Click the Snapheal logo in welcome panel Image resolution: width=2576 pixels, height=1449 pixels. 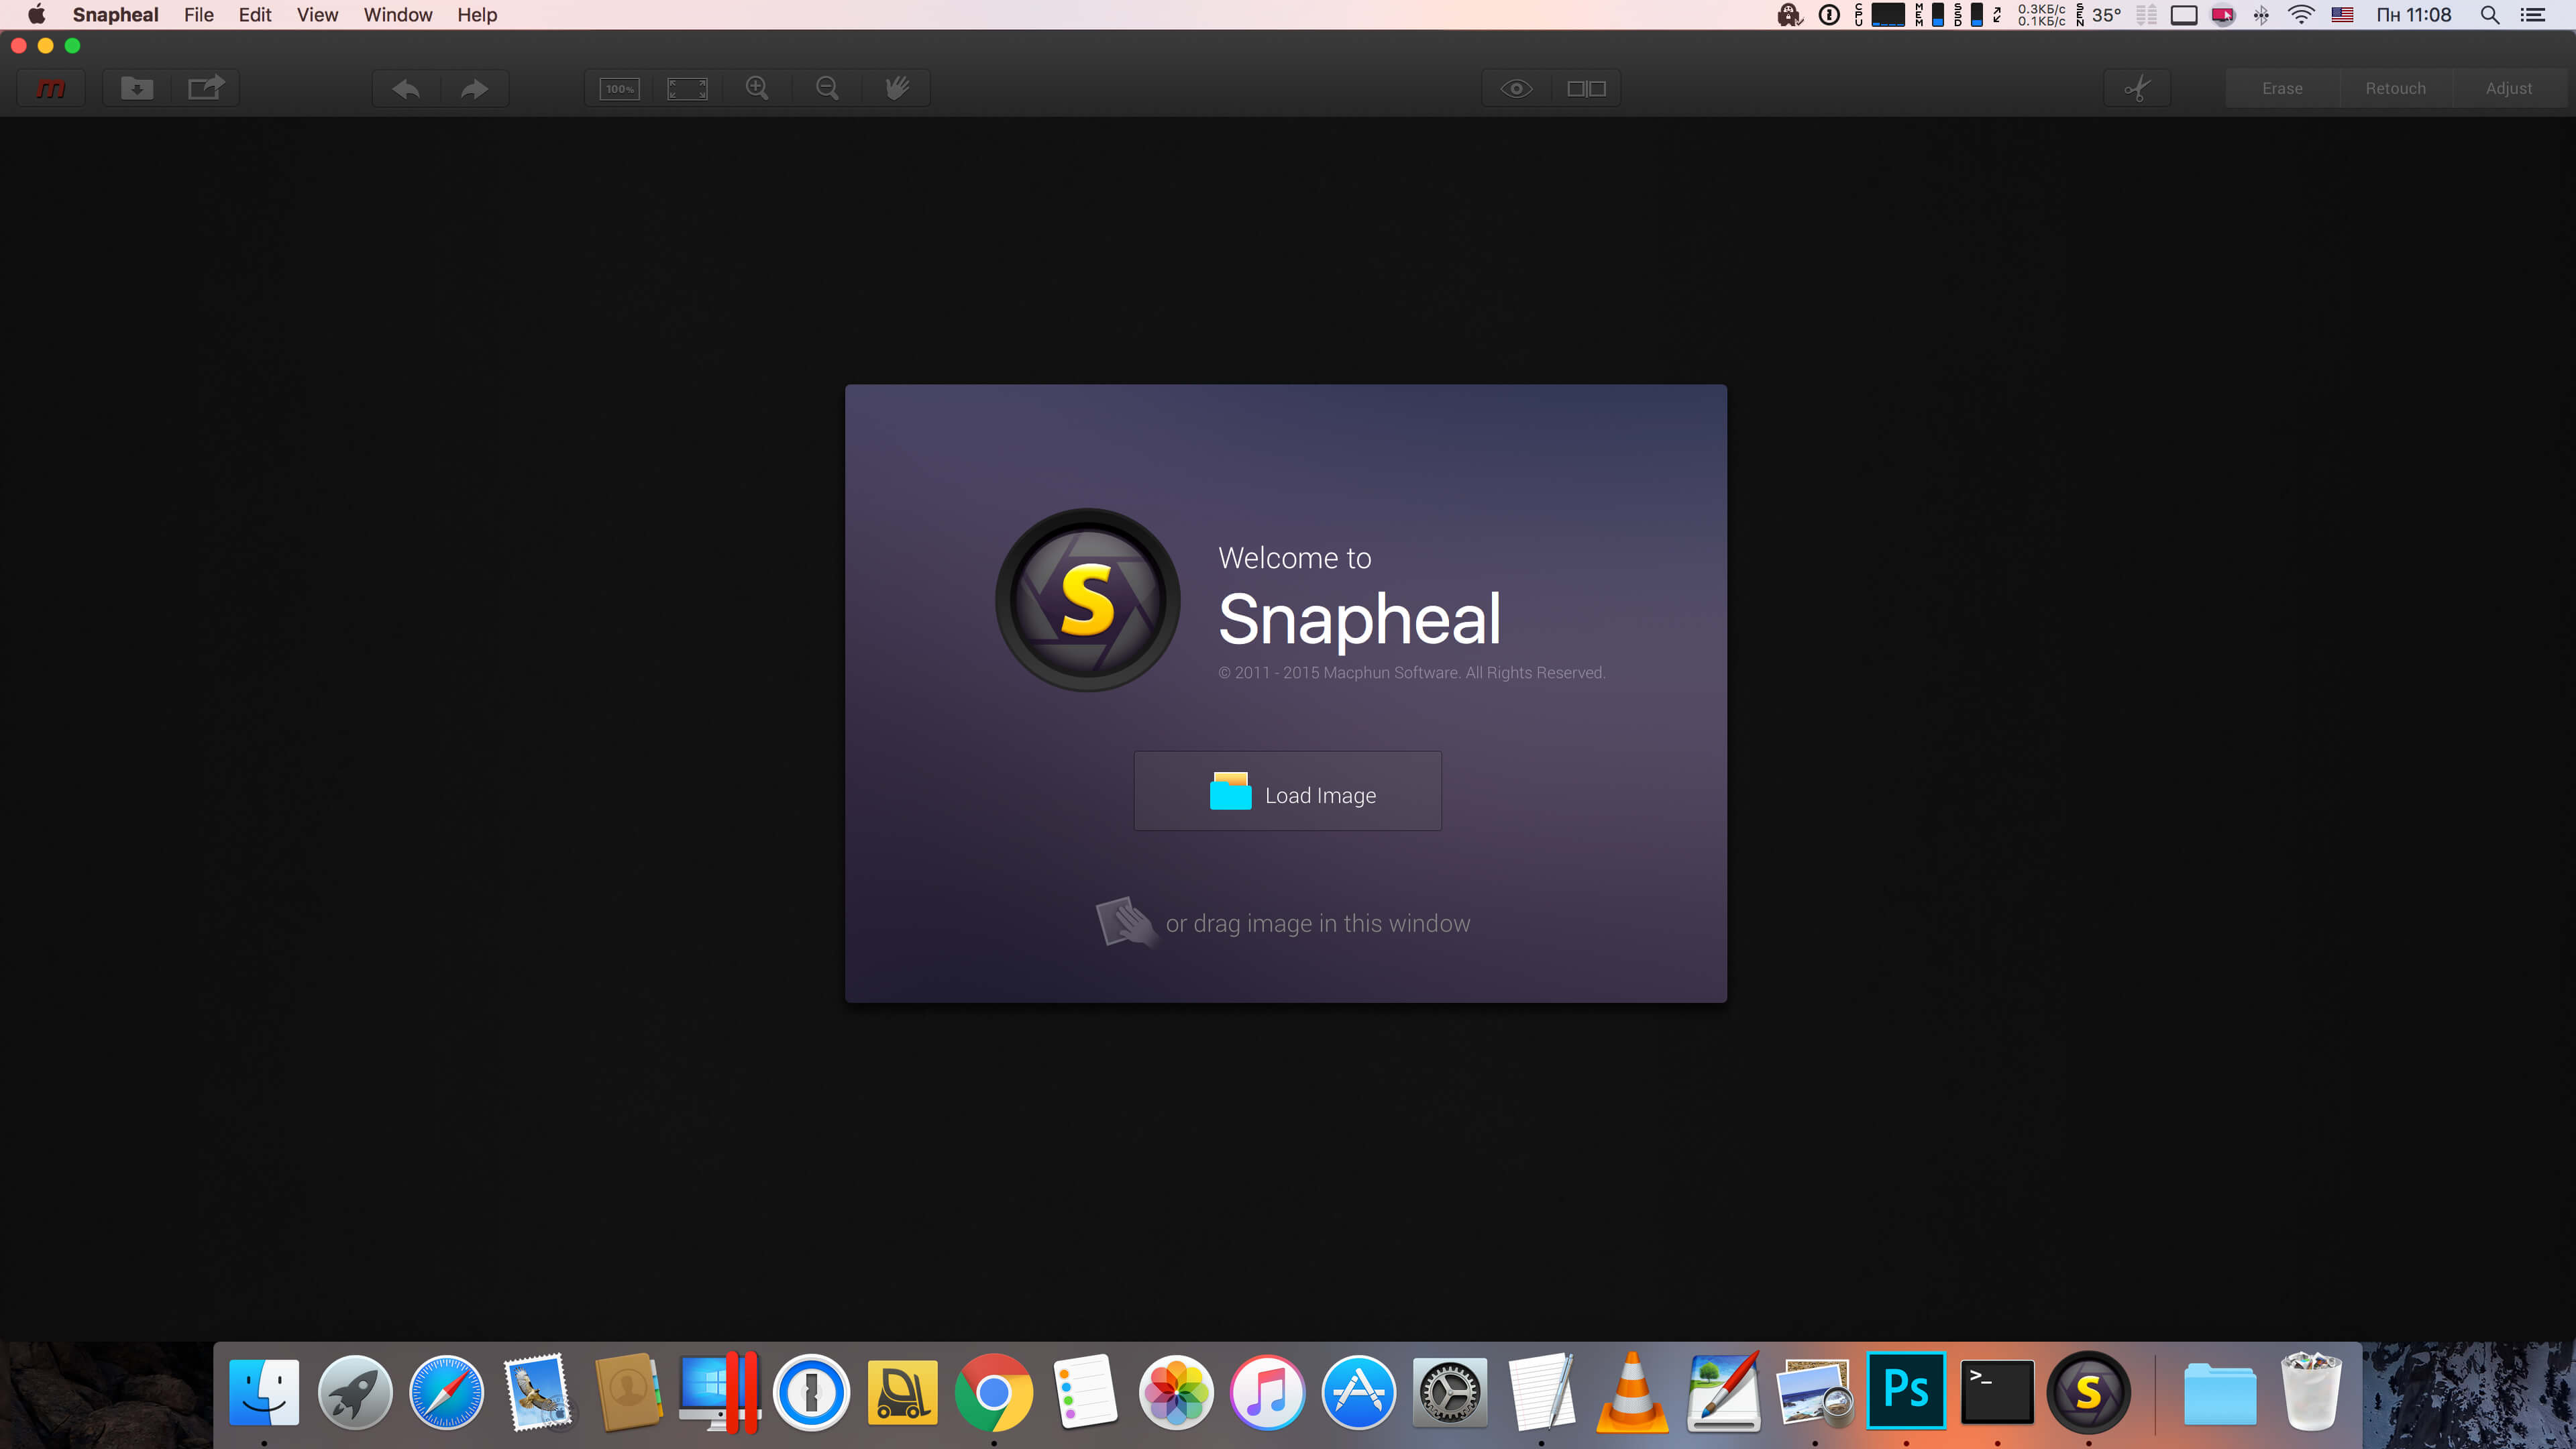(x=1088, y=600)
